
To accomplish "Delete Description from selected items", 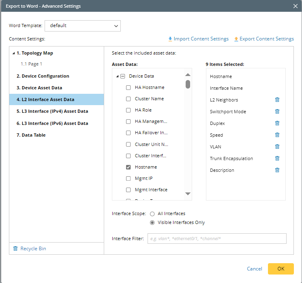I will 277,170.
